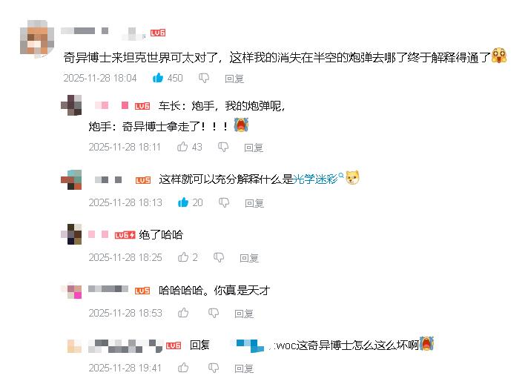Like the 19:41 reply
The height and width of the screenshot is (387, 528).
[183, 368]
